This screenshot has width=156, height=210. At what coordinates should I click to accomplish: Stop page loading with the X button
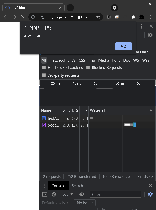[x=22, y=17]
